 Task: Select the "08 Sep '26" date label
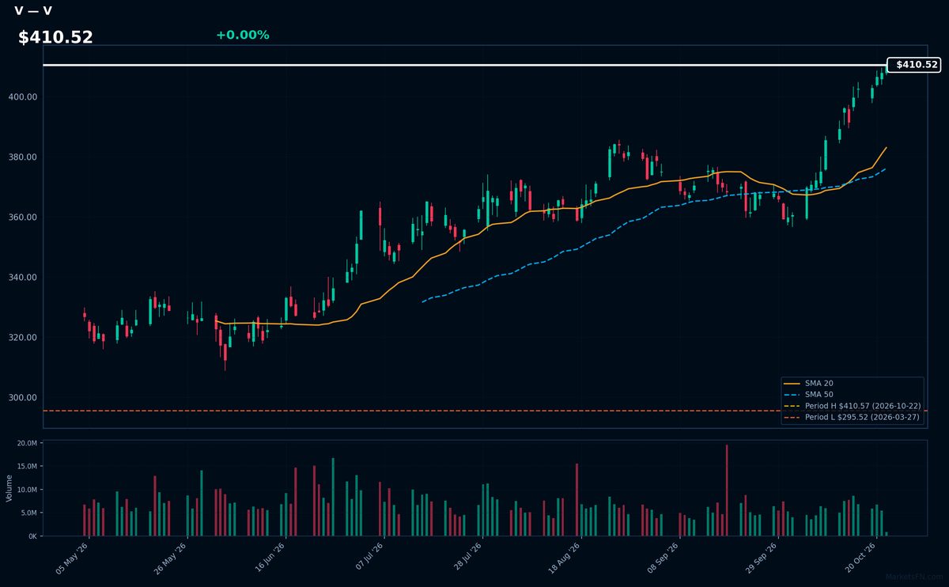(662, 559)
